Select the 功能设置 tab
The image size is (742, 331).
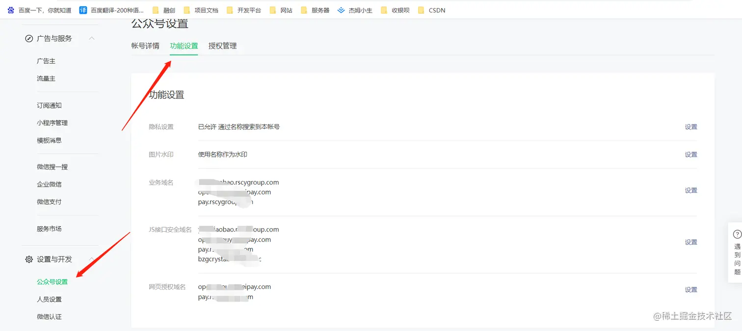pos(184,46)
